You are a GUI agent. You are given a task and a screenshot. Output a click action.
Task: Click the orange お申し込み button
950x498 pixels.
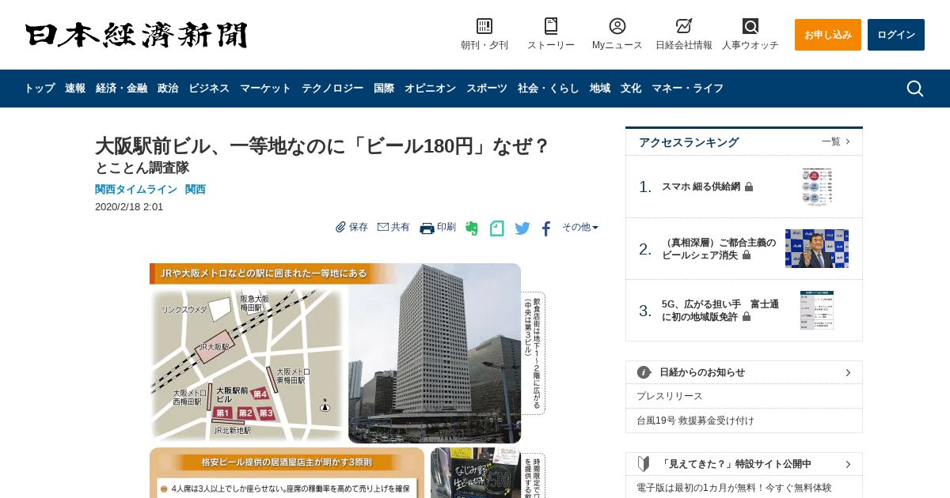point(828,35)
